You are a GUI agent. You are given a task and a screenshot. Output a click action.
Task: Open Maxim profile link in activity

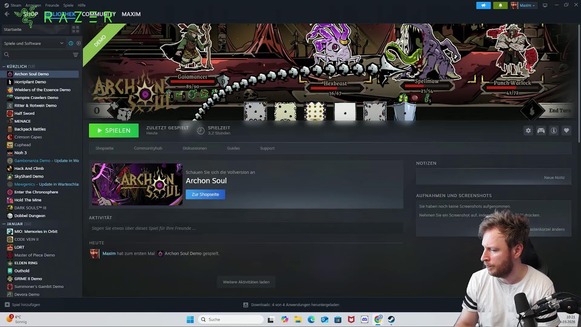[x=109, y=253]
